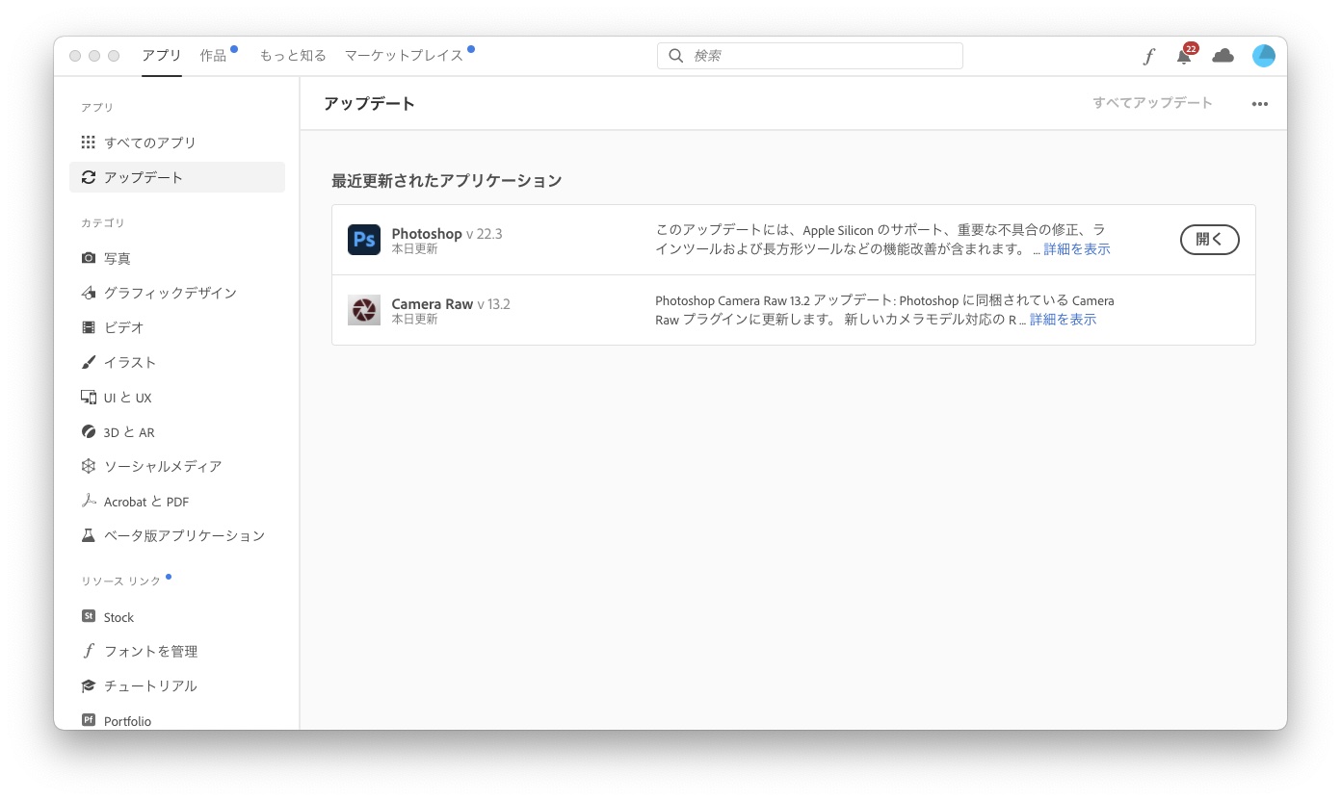The height and width of the screenshot is (801, 1341).
Task: Click the Illustration brush icon
Action: 89,362
